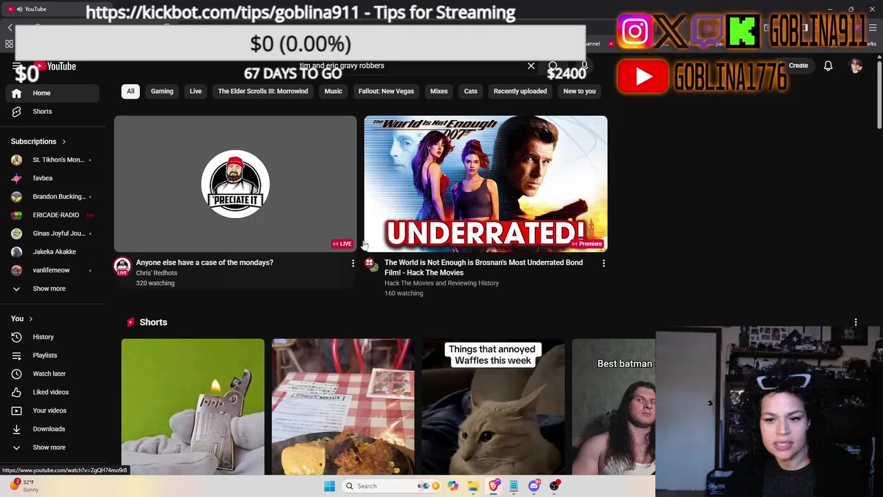Play the Preciate It live stream thumbnail
Viewport: 883px width, 497px height.
click(235, 184)
